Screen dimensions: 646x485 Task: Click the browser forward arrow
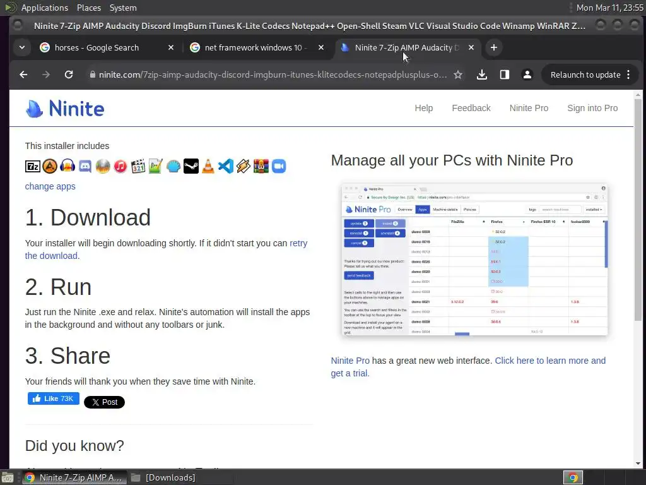click(x=45, y=75)
